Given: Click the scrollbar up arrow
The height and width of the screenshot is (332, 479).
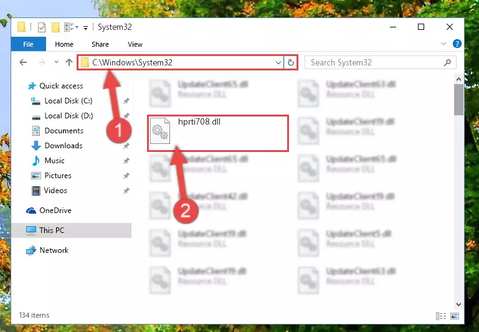Looking at the screenshot, I should [458, 80].
